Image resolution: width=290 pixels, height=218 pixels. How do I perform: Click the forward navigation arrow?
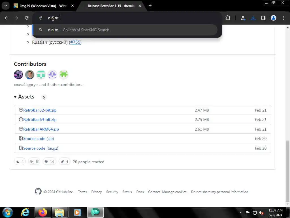point(16,18)
